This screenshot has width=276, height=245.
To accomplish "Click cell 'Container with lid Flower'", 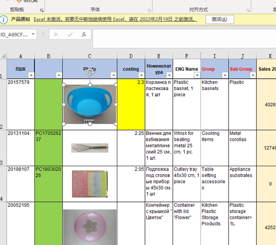I will click(187, 223).
